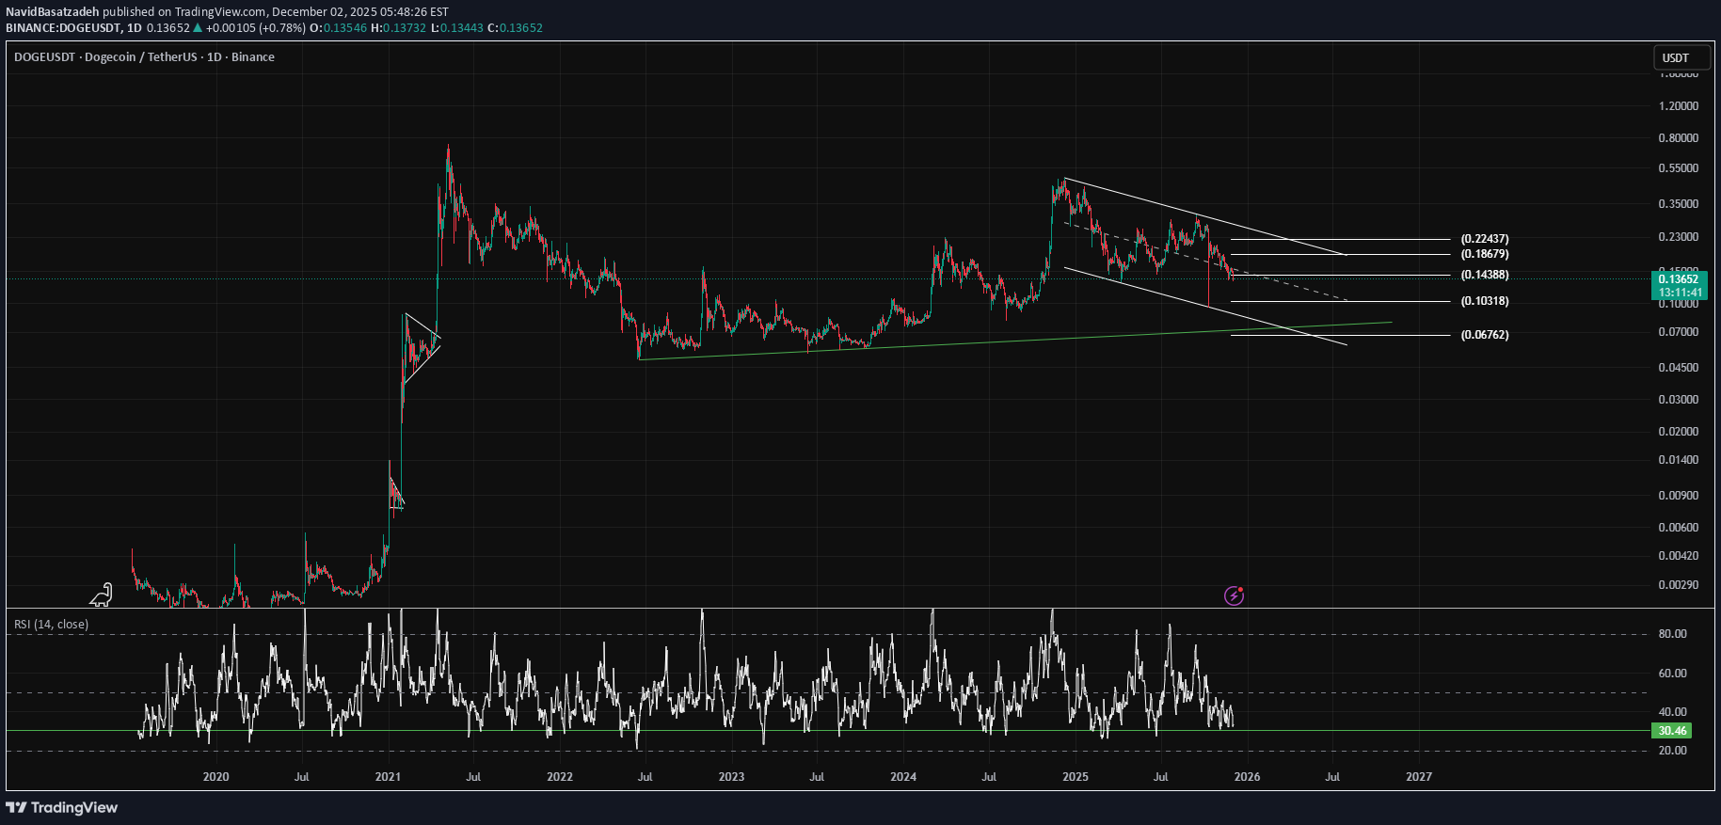1721x825 pixels.
Task: Select the (0.14388) price level label
Action: coord(1484,275)
